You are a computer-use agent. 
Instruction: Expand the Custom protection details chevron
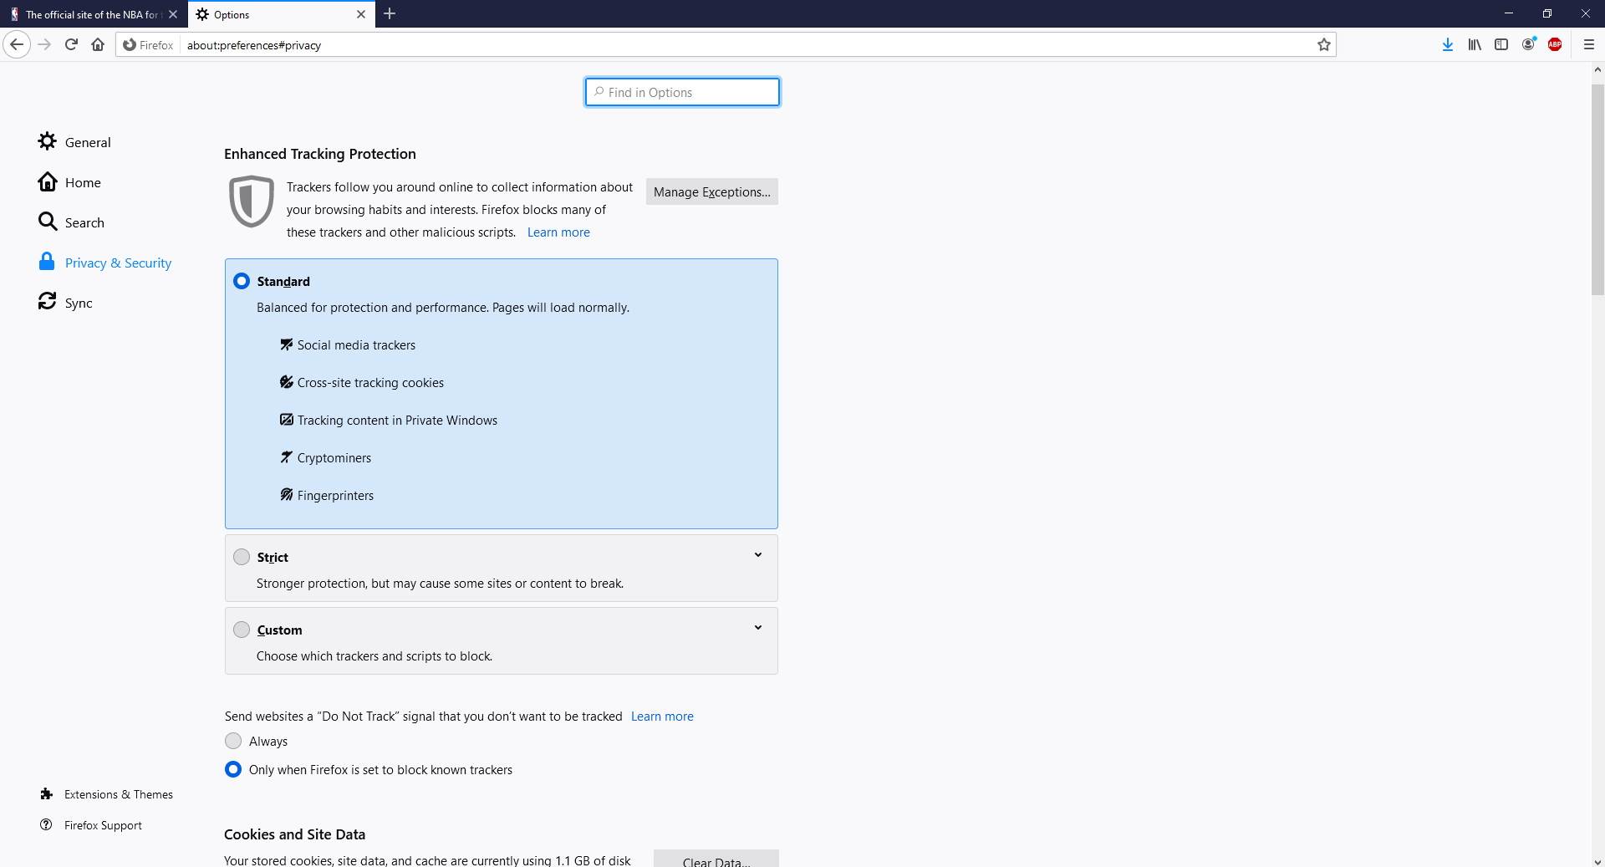[x=757, y=627]
